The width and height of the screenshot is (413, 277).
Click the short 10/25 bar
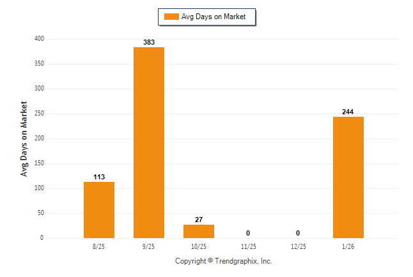(199, 231)
